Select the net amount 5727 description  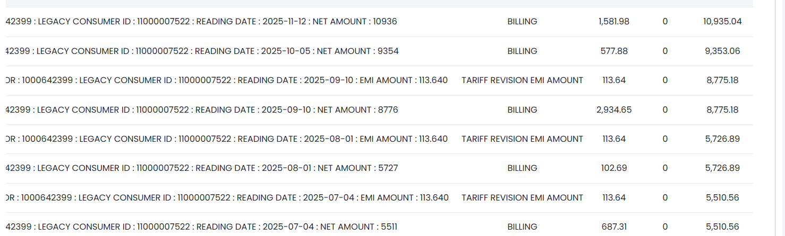tap(202, 168)
